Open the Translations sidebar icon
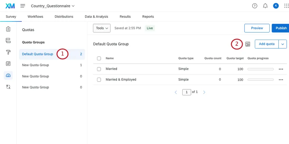The height and width of the screenshot is (144, 289). coord(8,87)
